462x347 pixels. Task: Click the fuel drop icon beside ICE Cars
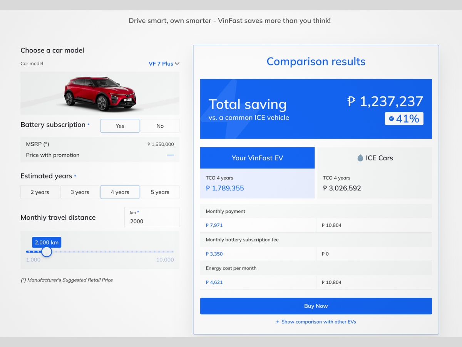pyautogui.click(x=360, y=158)
